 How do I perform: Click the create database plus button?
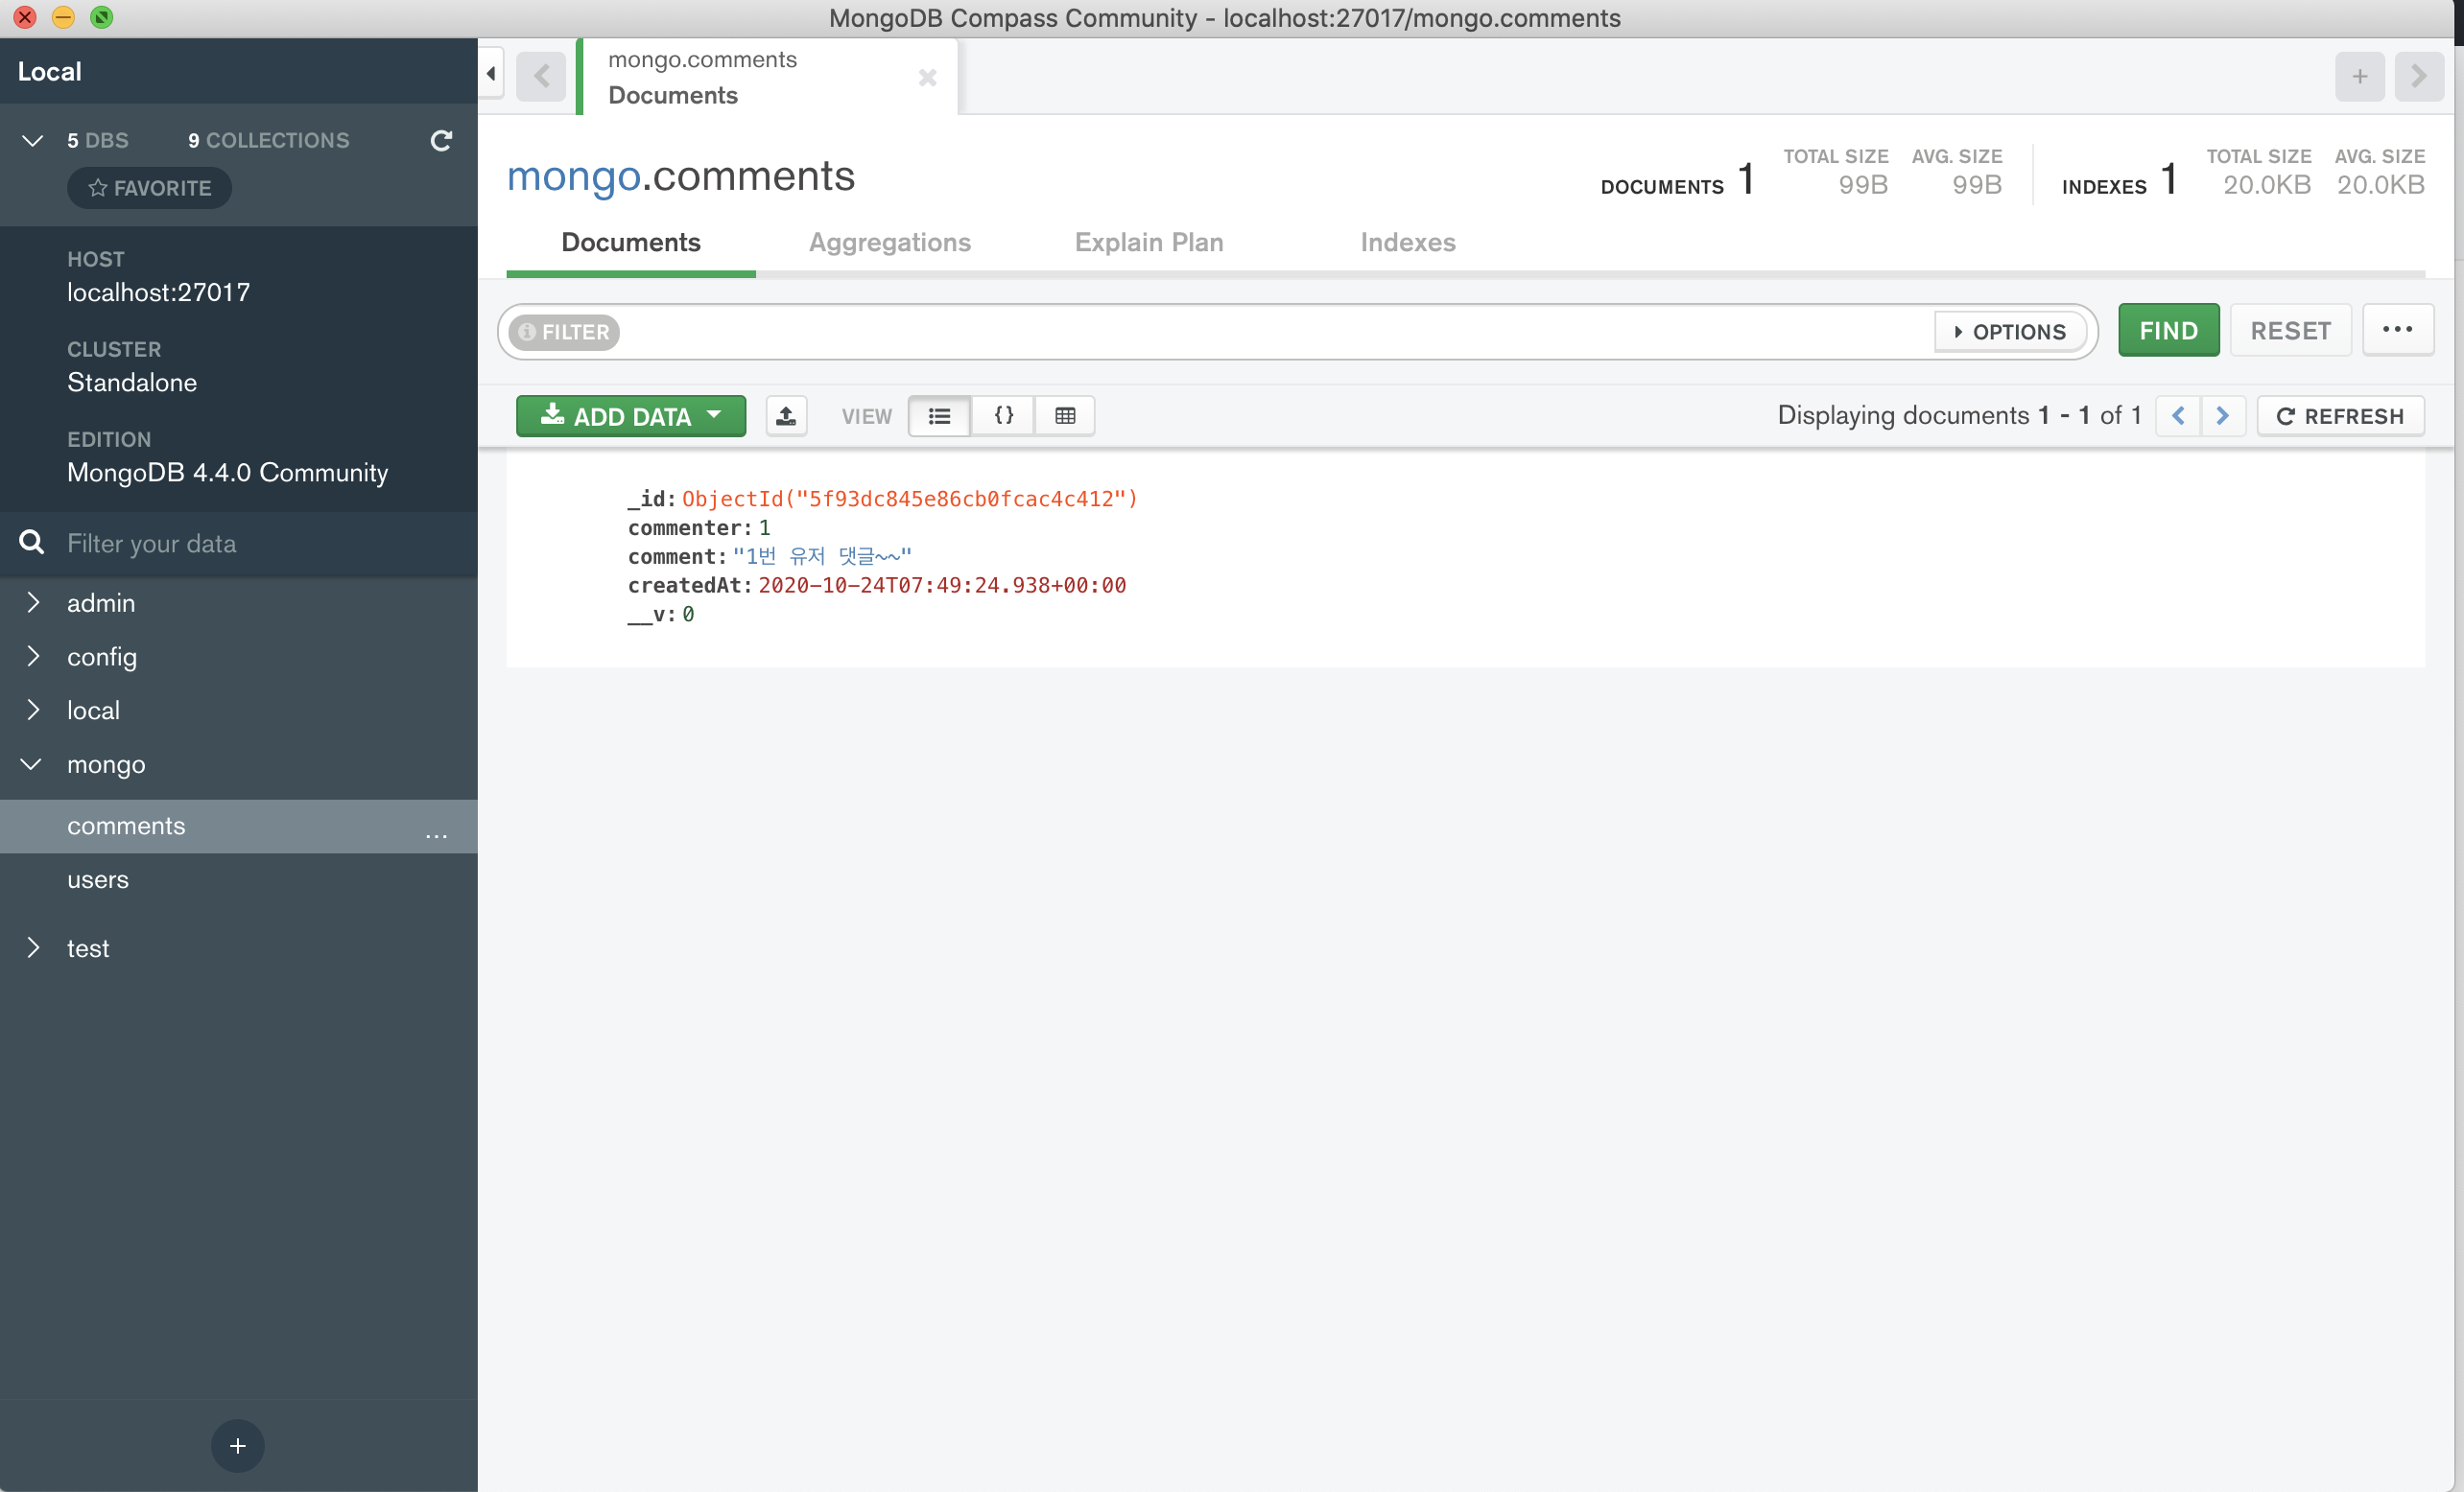pos(237,1445)
